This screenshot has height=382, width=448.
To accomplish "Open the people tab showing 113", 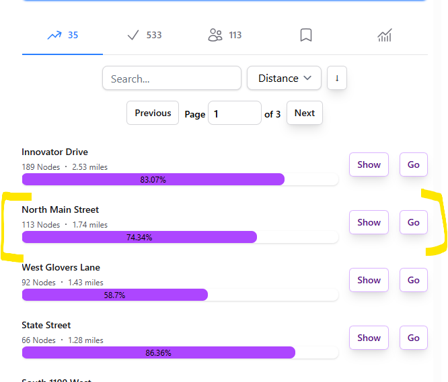I will pyautogui.click(x=225, y=36).
